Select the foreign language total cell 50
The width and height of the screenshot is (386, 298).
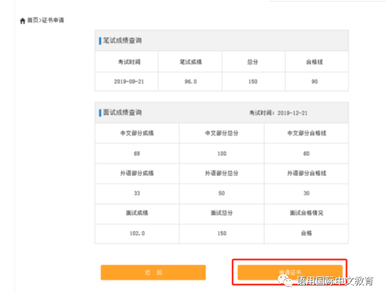point(221,193)
